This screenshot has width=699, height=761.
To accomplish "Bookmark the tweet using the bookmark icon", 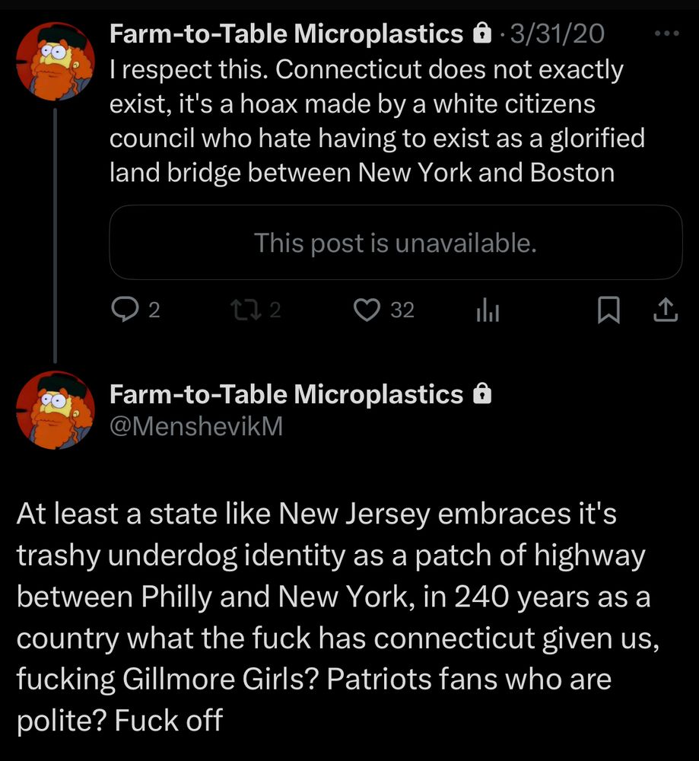I will 608,309.
